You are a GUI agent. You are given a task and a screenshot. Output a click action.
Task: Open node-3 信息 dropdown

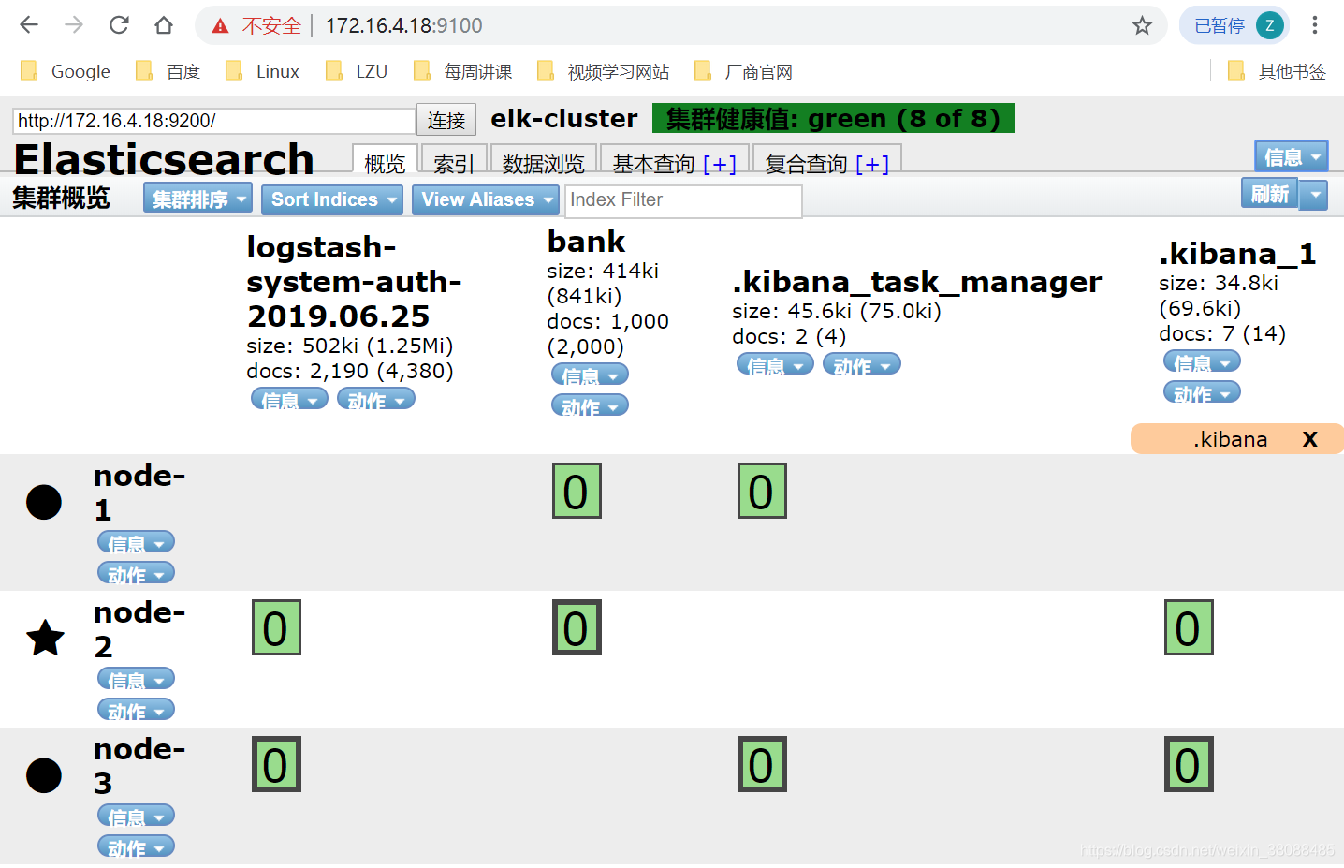pyautogui.click(x=136, y=817)
